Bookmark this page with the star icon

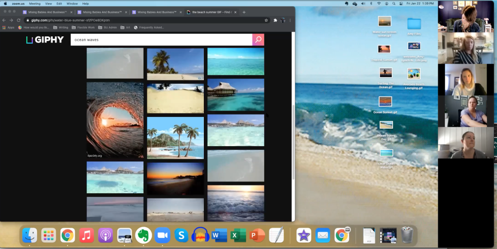point(266,20)
